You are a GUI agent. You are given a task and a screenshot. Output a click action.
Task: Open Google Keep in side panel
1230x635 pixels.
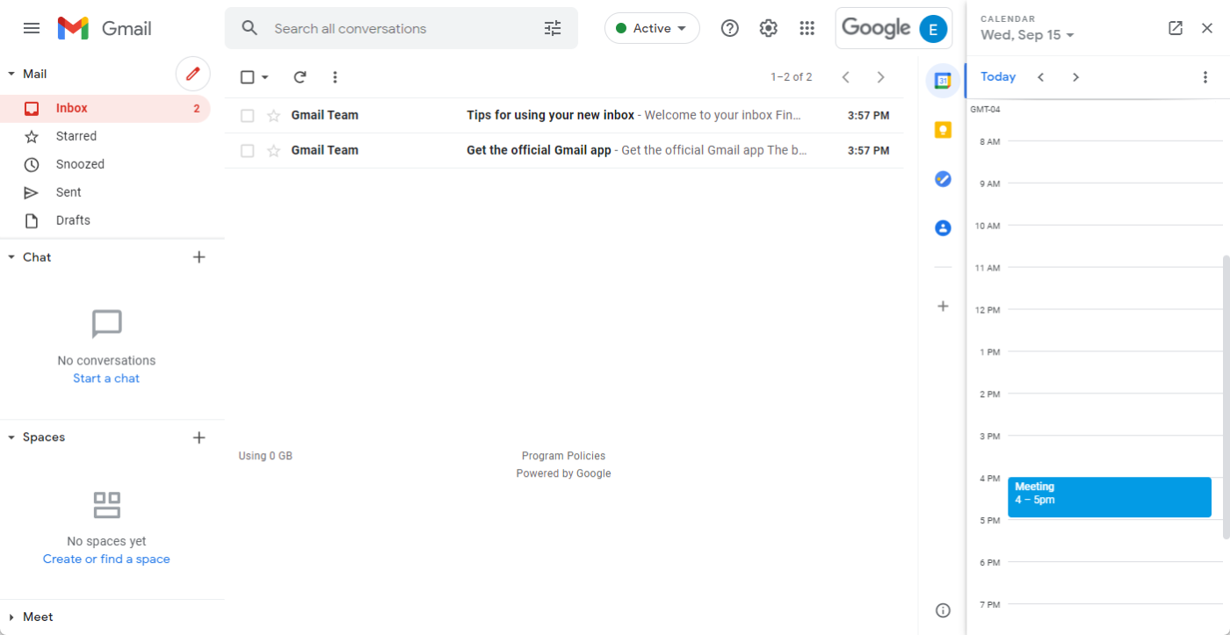tap(943, 130)
